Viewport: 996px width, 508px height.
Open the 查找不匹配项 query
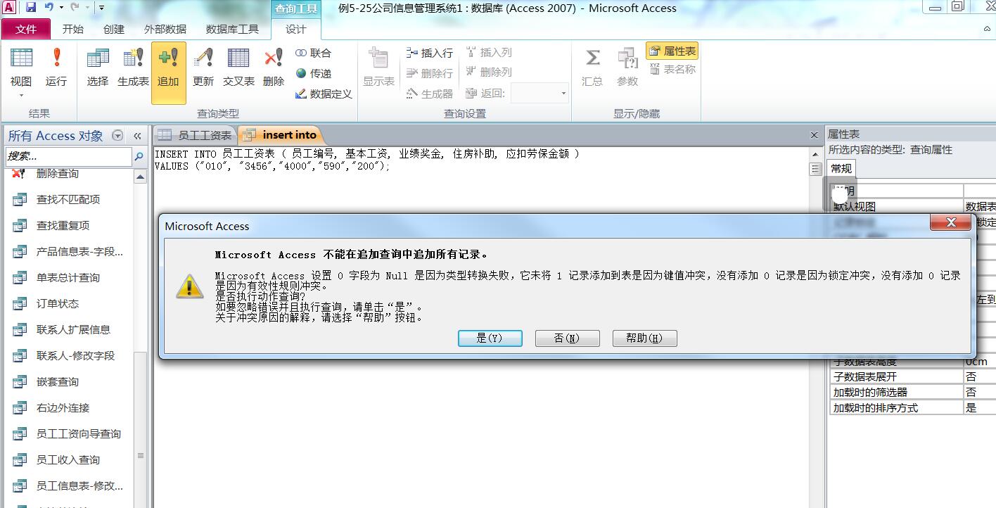pos(68,200)
